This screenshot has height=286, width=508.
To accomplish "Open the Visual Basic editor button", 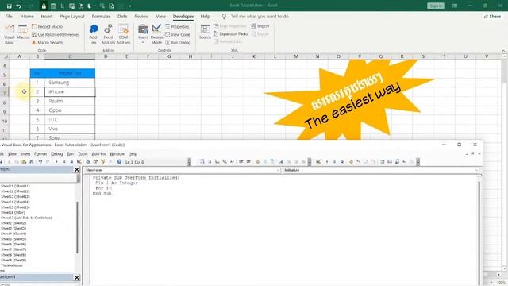I will [10, 34].
